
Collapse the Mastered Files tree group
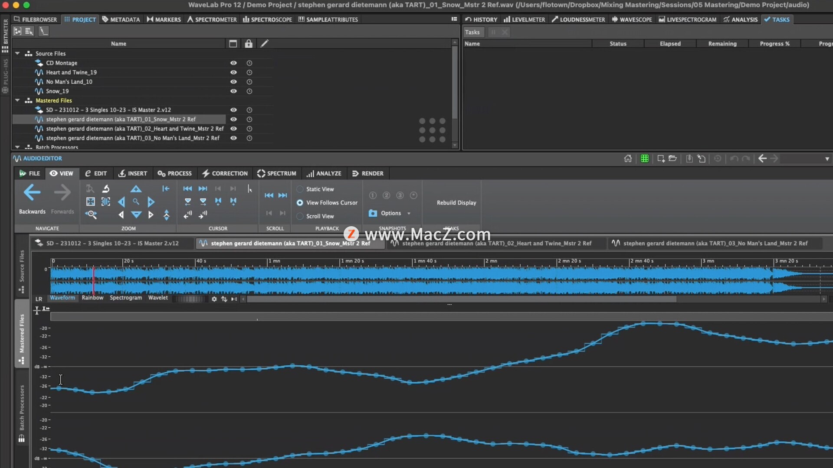[x=17, y=100]
